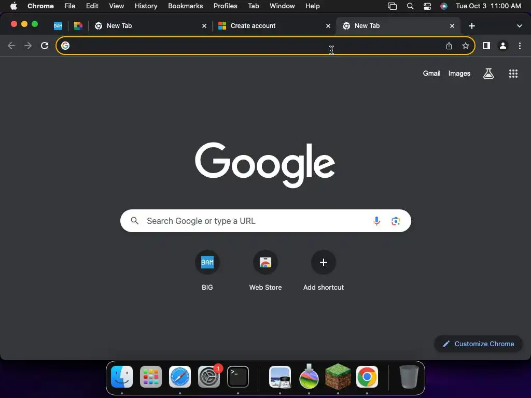Open the Tab menu
Screen dimensions: 531x398
[x=253, y=6]
